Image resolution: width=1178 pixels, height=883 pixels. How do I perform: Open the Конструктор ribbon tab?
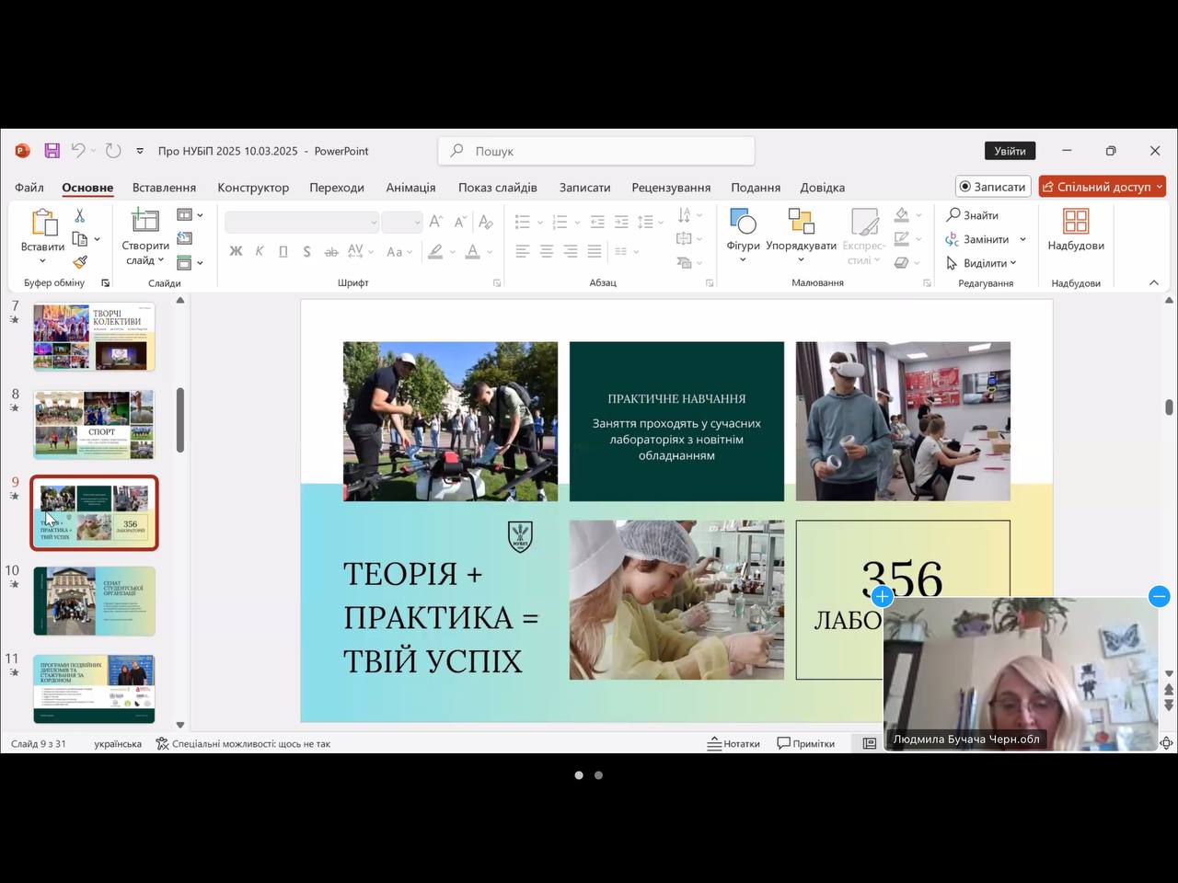[253, 188]
